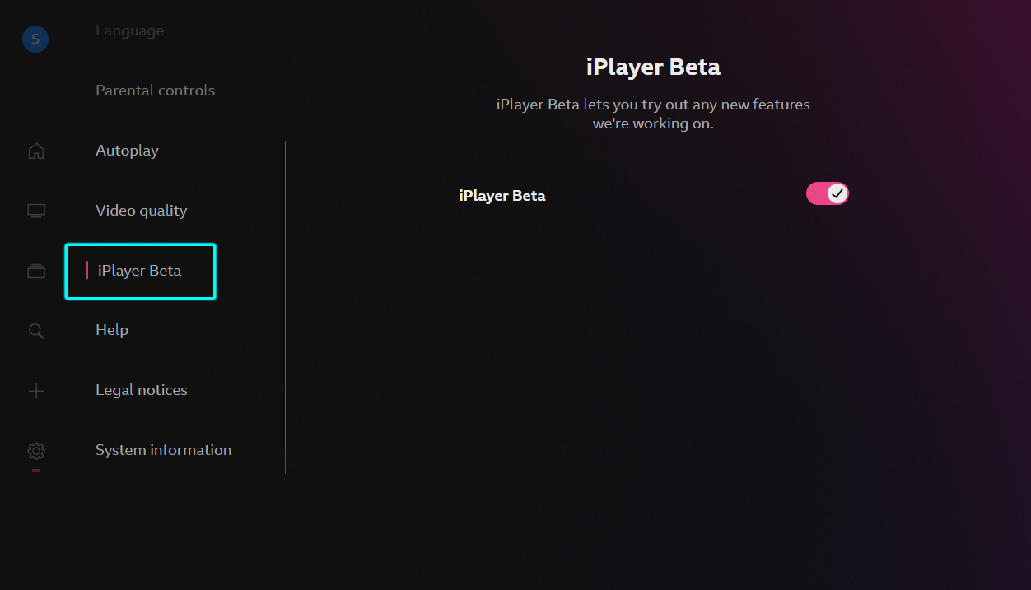Turn off the iPlayer Beta switch

pyautogui.click(x=827, y=193)
